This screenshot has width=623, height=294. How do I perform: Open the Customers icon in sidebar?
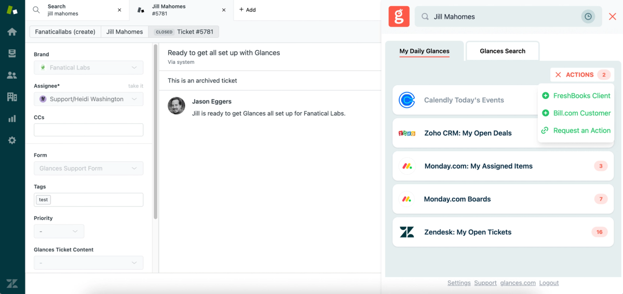(x=12, y=75)
